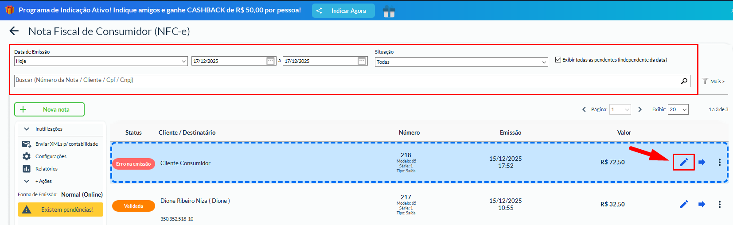Viewport: 733px width, 225px height.
Task: Edit note 217 with the pencil icon
Action: click(x=684, y=204)
